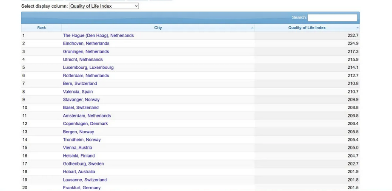Open the Basel, Switzerland link
The width and height of the screenshot is (392, 191).
(x=81, y=107)
